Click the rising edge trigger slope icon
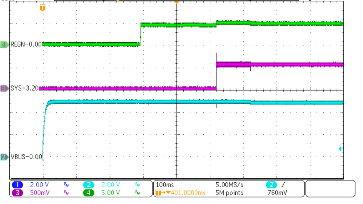 282,185
